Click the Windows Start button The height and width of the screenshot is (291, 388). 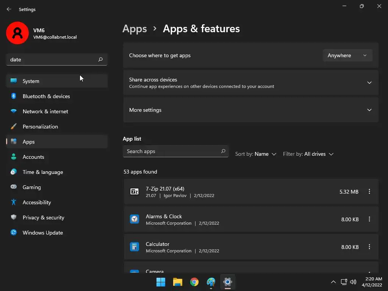161,282
